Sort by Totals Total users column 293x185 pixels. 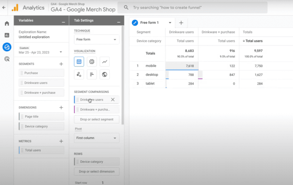click(253, 41)
